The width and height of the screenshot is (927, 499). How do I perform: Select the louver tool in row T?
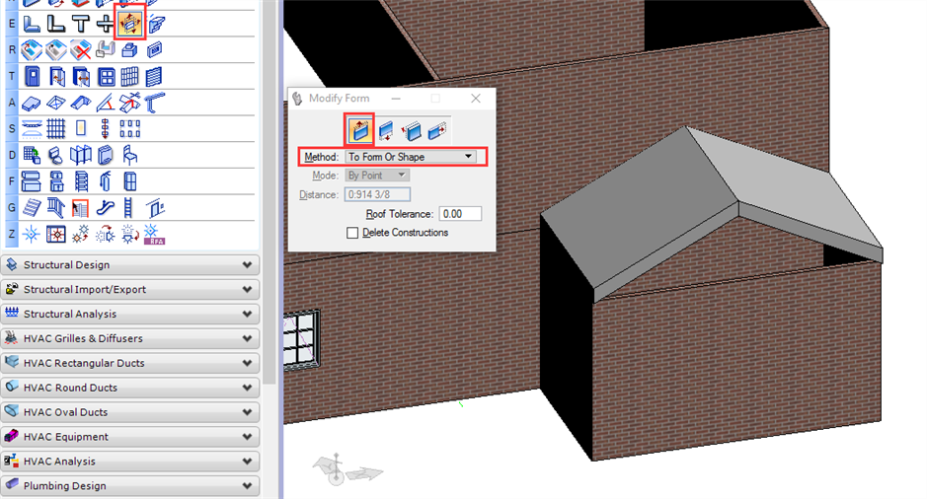[x=154, y=77]
